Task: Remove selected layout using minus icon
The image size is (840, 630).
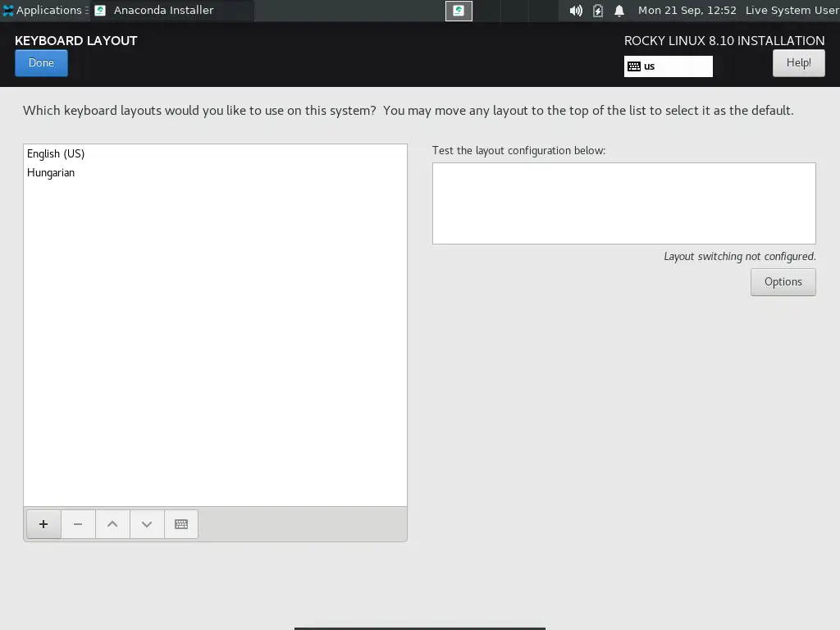Action: tap(78, 524)
